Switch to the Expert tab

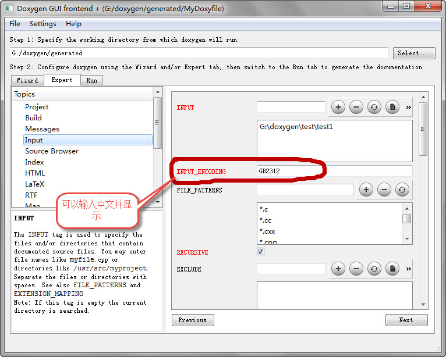pos(62,80)
